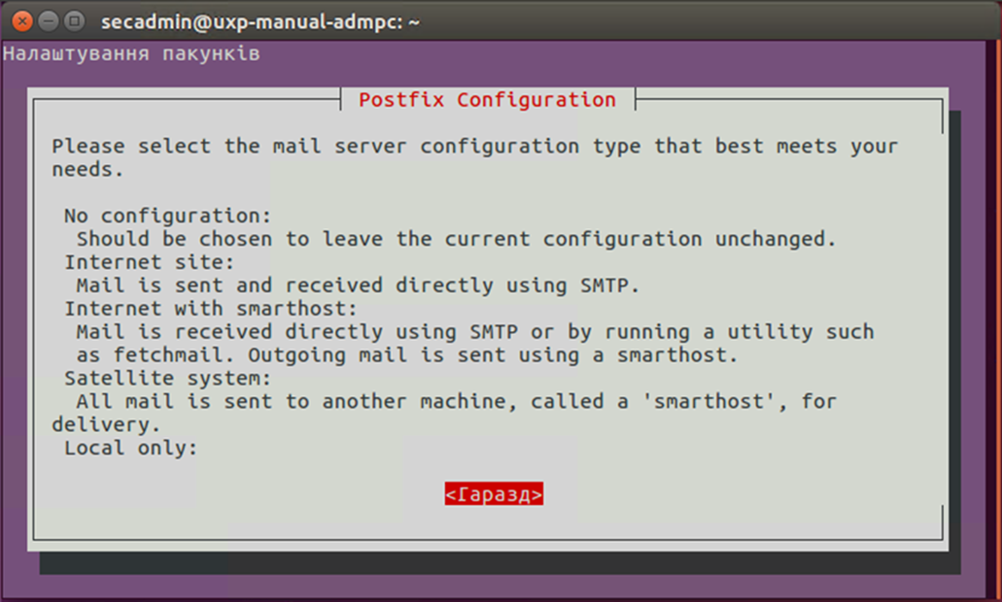The height and width of the screenshot is (602, 1002).
Task: Select the 'No configuration:' heading
Action: 167,216
